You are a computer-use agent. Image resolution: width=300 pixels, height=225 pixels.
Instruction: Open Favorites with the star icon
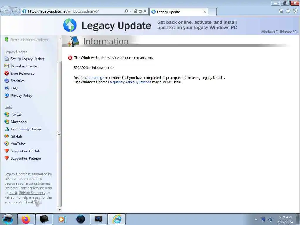click(288, 11)
